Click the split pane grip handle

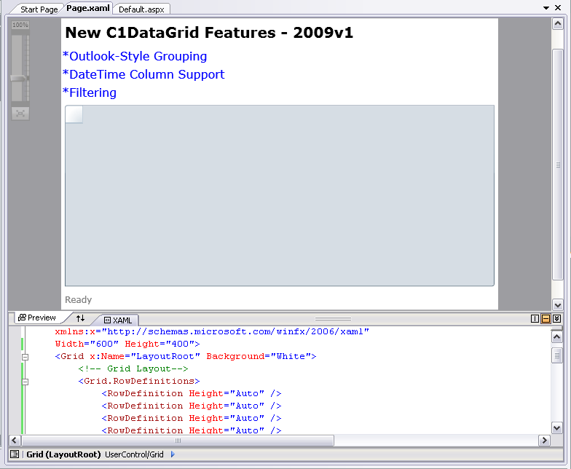(333, 319)
